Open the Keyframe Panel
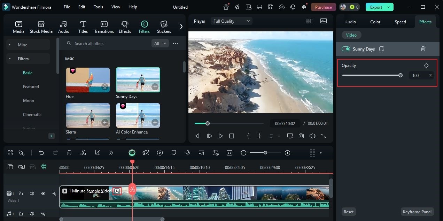This screenshot has width=443, height=221. (417, 212)
